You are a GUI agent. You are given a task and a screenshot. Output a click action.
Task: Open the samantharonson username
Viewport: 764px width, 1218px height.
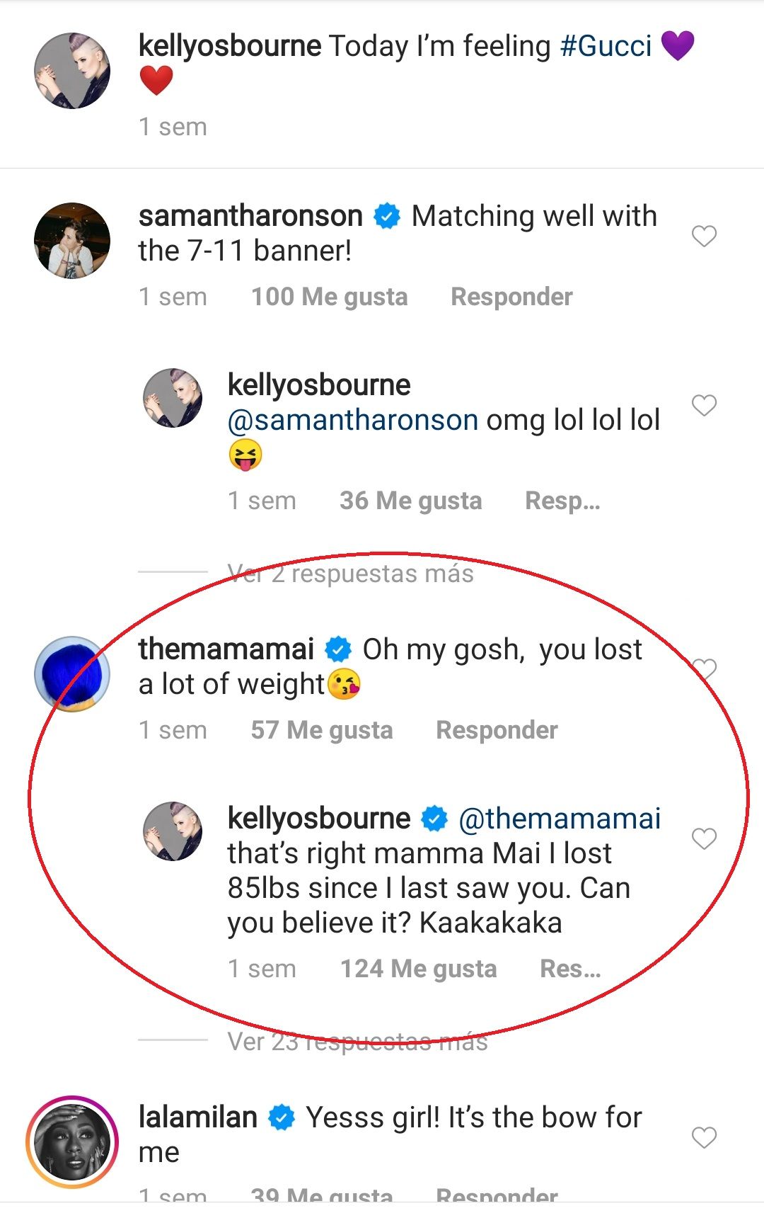[250, 216]
